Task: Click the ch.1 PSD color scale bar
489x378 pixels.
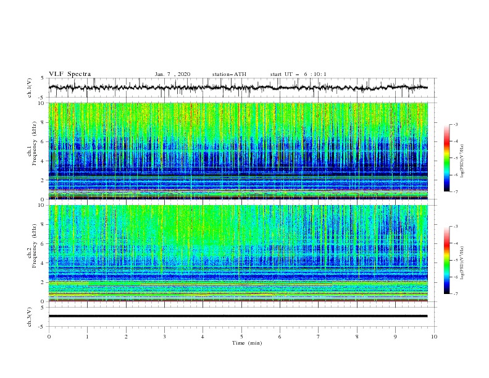Action: point(447,158)
